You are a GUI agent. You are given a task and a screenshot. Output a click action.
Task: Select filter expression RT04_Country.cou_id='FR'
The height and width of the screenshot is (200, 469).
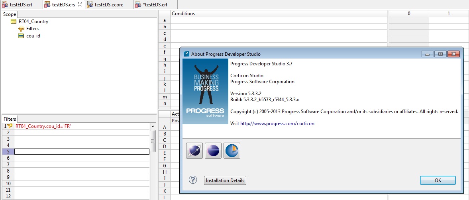(43, 126)
